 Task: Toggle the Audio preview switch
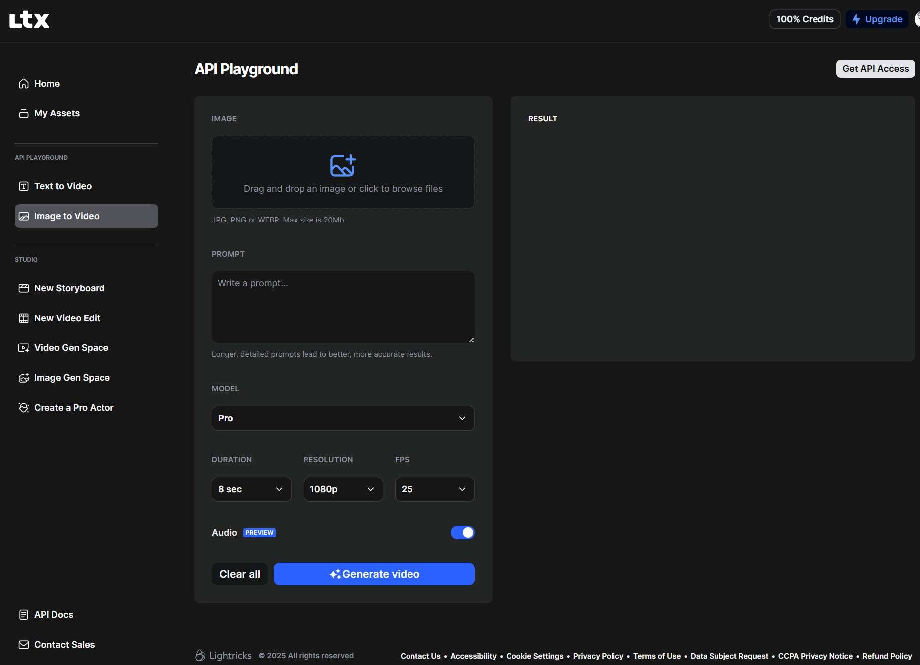click(462, 533)
